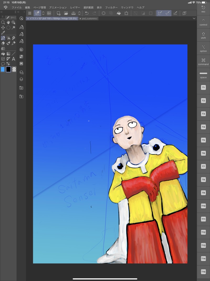
Task: Select the Correct line tool
Action: pos(8,64)
